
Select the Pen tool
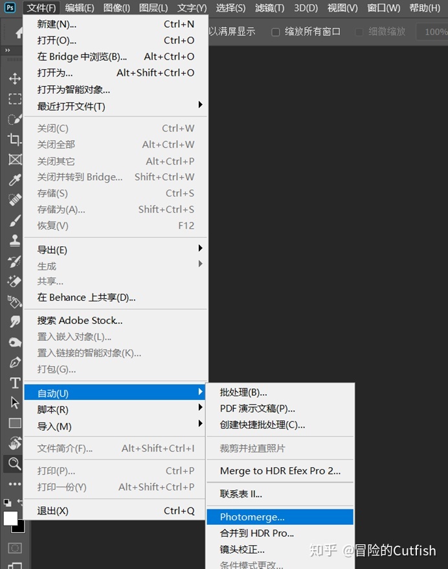[x=14, y=362]
